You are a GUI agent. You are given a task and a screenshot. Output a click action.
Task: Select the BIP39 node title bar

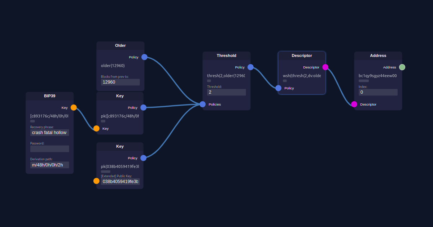pyautogui.click(x=49, y=96)
